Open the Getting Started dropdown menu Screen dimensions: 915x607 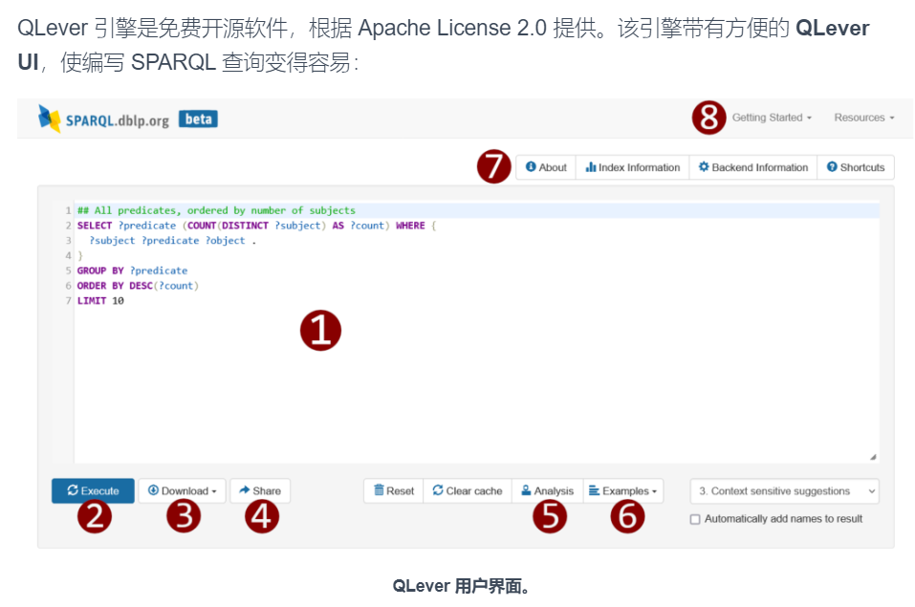tap(772, 118)
